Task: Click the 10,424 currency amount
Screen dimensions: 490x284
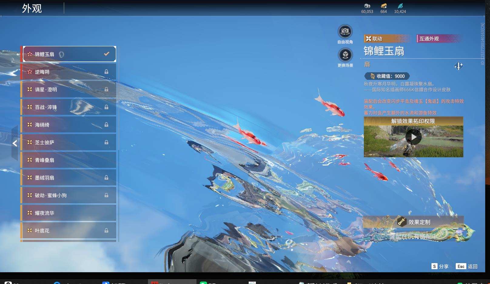Action: coord(400,11)
